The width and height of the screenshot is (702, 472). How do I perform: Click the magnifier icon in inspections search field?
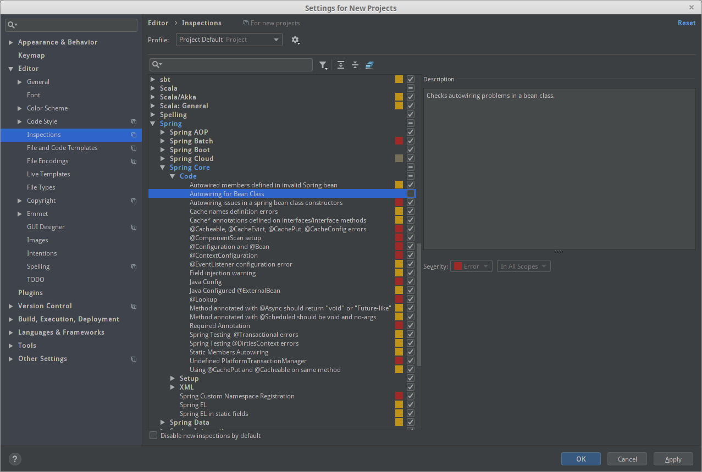[157, 65]
